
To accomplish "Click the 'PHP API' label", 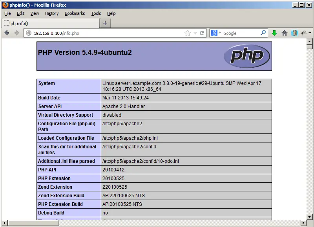I will 47,170.
